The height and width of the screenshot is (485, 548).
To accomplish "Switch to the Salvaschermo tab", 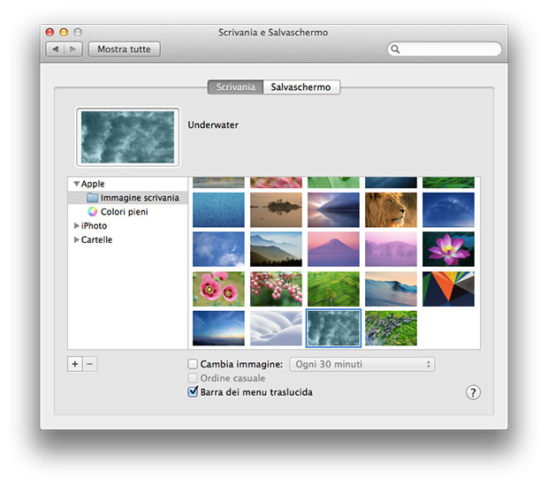I will (x=301, y=87).
